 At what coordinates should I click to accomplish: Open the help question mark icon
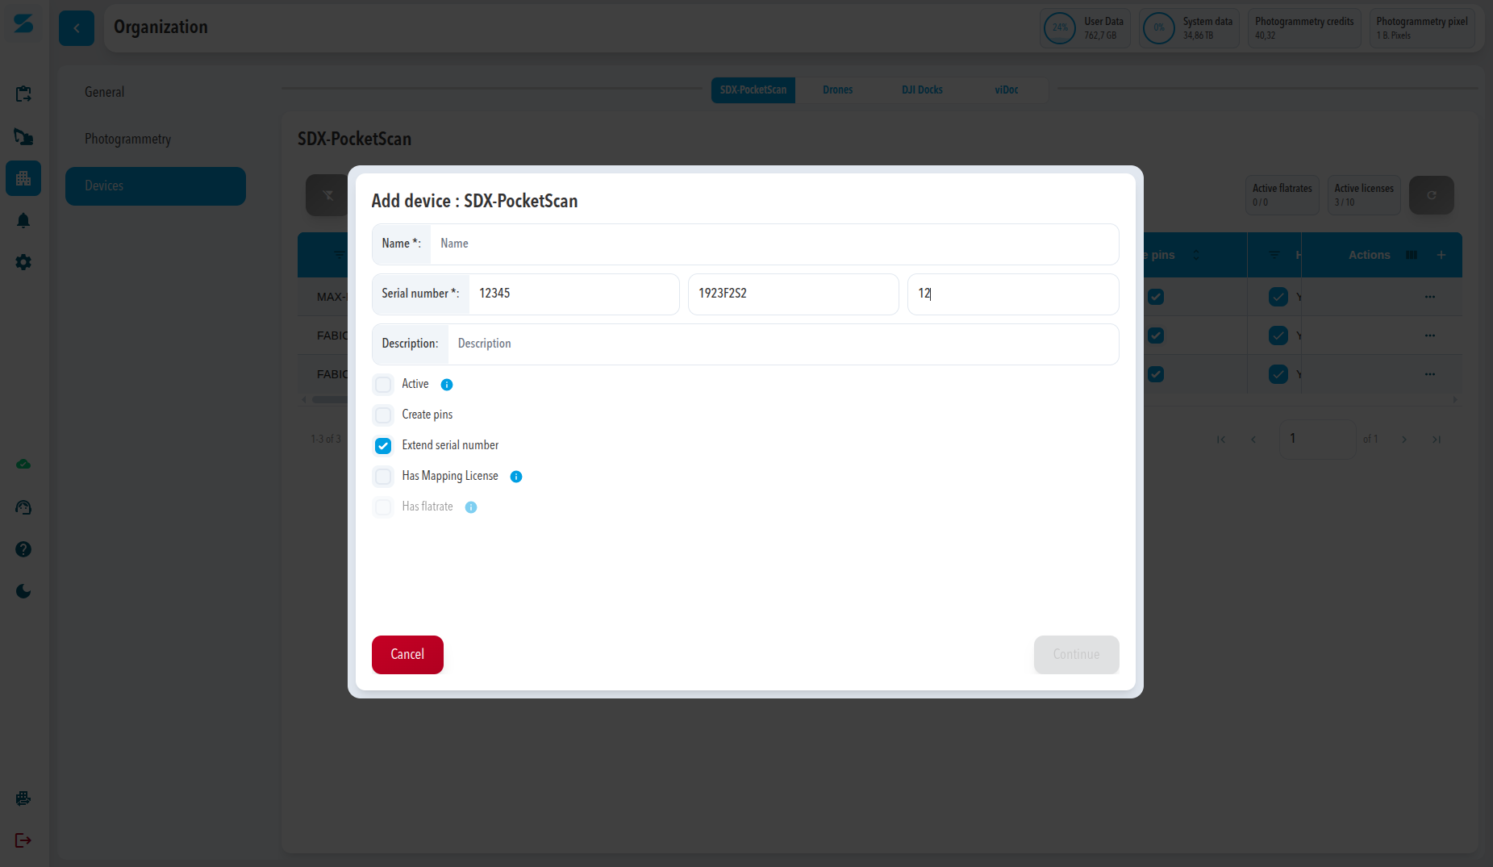(x=23, y=549)
